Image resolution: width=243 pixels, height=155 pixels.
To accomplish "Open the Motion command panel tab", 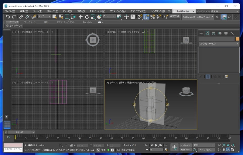I will (220, 33).
